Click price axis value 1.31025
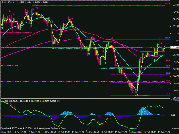Image resolution: width=179 pixels, height=134 pixels. click(175, 62)
